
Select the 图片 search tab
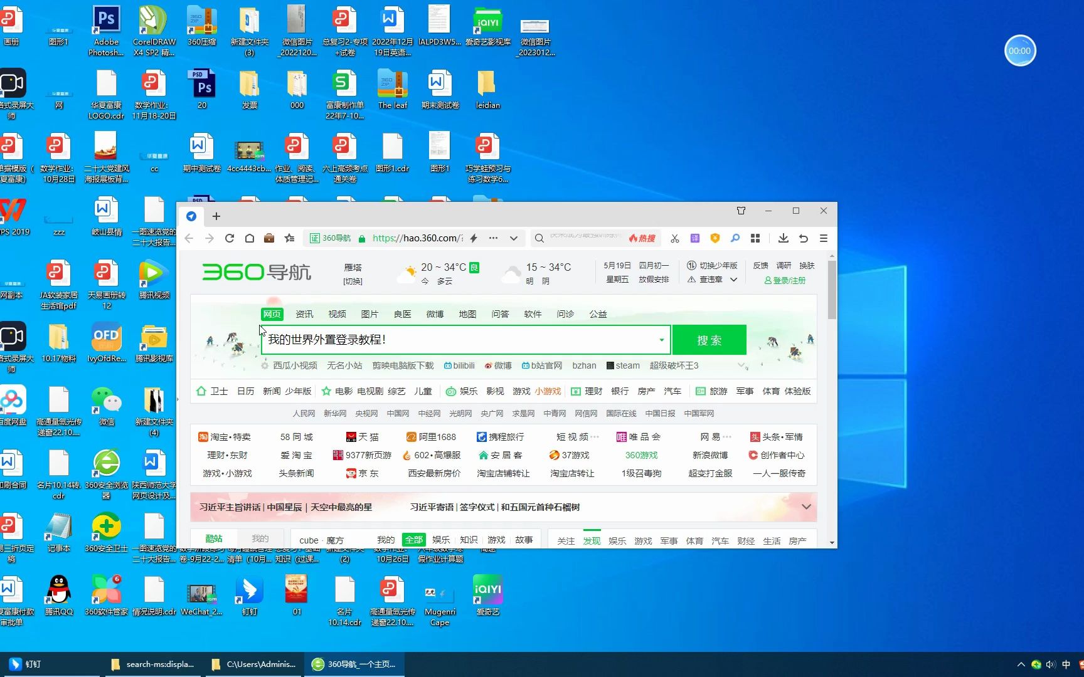369,314
